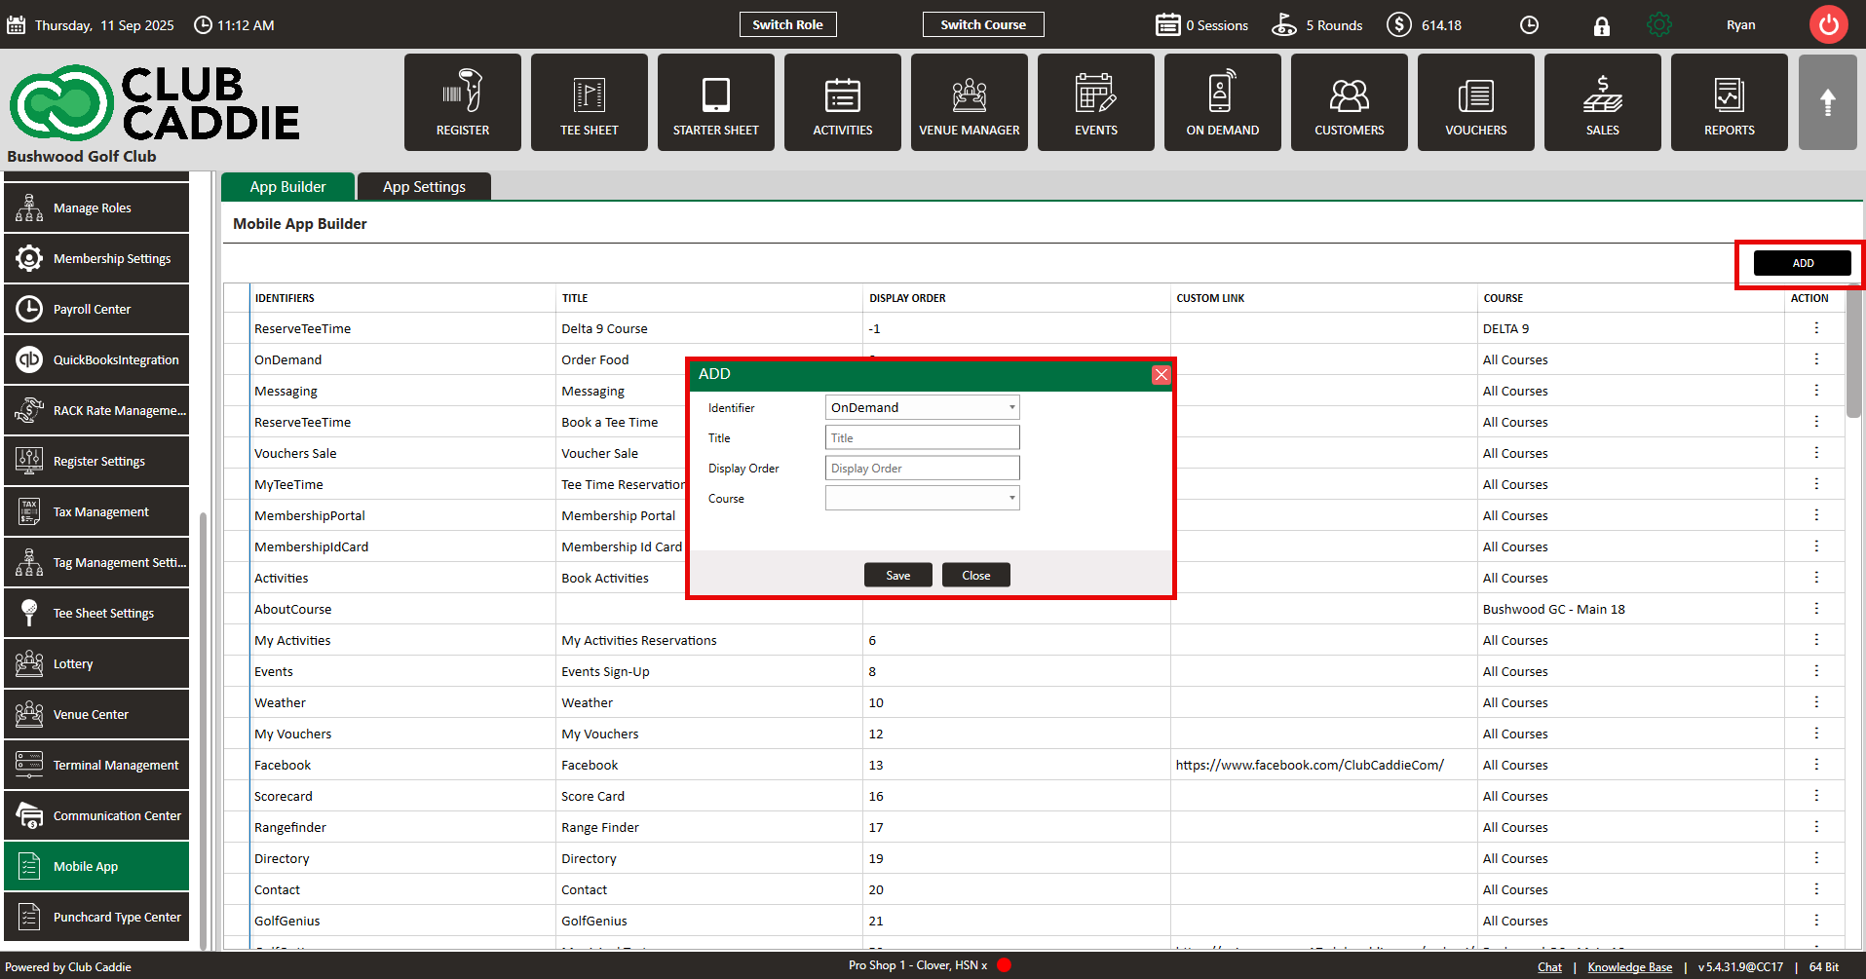Open Venue Center in sidebar
Image resolution: width=1866 pixels, height=979 pixels.
point(96,714)
